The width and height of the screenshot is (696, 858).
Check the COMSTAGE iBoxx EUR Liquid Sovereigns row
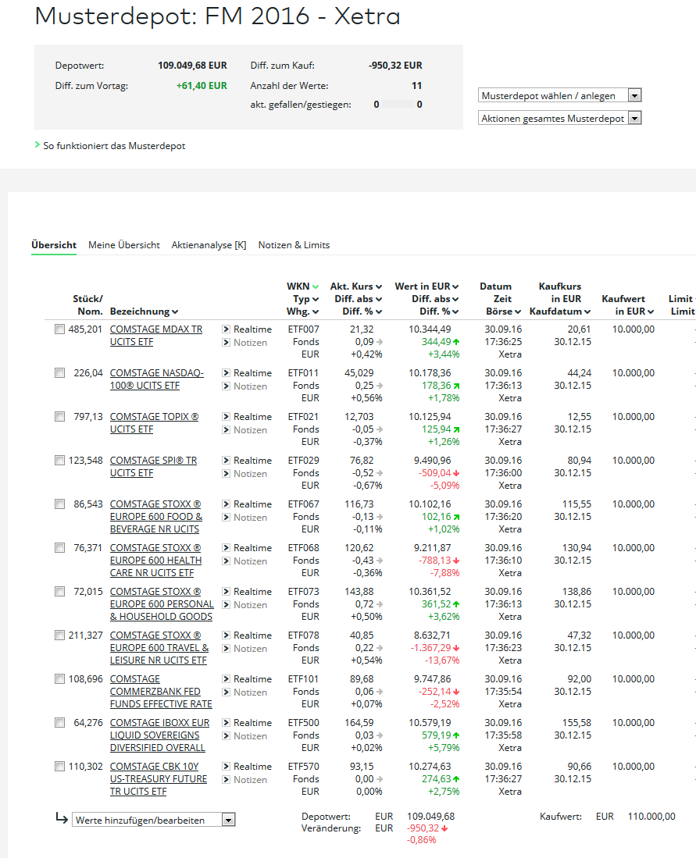tap(60, 723)
